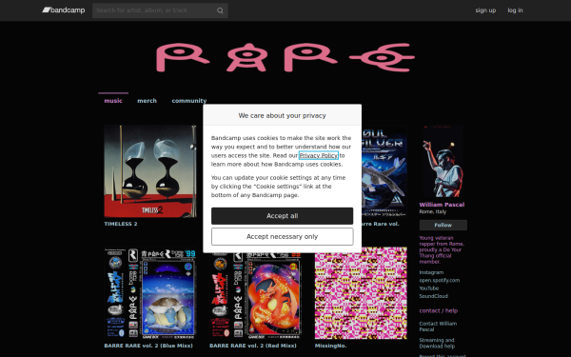571x357 pixels.
Task: Follow William Pascal
Action: coord(443,225)
